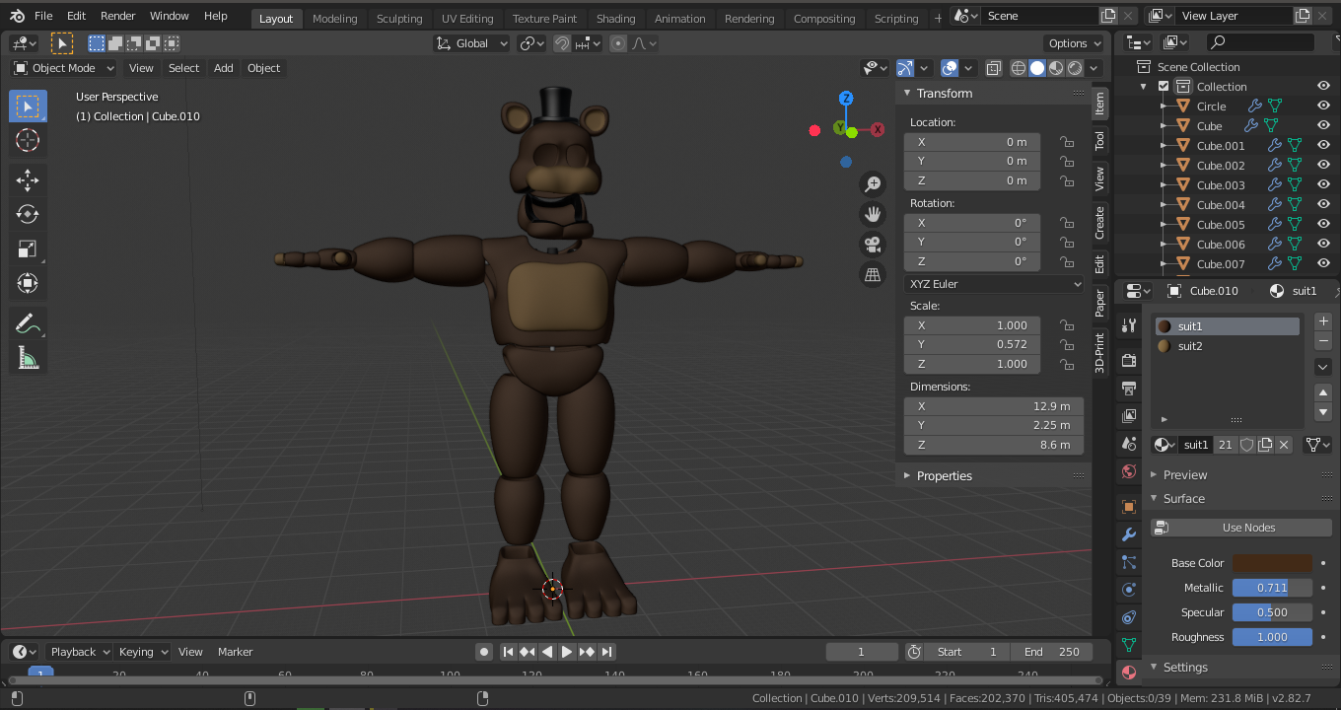This screenshot has height=710, width=1341.
Task: Unlink the suit1 material with X
Action: (1284, 445)
